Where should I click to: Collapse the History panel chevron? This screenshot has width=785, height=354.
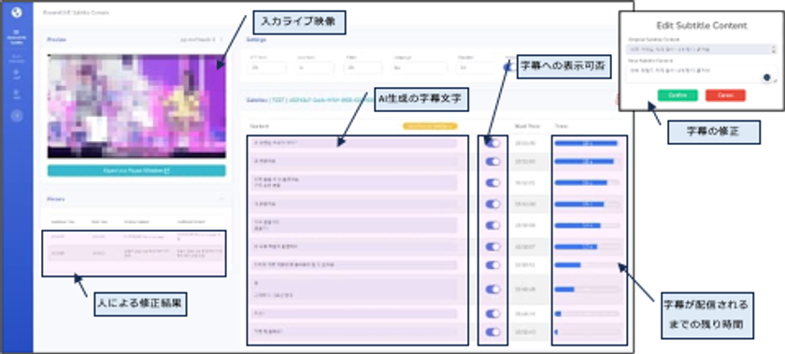(x=221, y=199)
